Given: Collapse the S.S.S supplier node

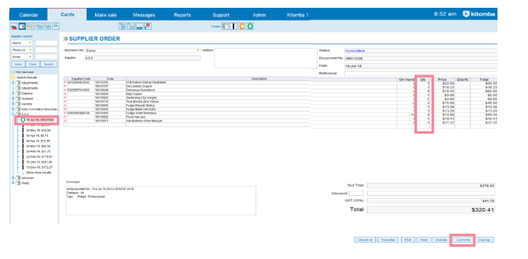Looking at the screenshot, I should pyautogui.click(x=13, y=114).
